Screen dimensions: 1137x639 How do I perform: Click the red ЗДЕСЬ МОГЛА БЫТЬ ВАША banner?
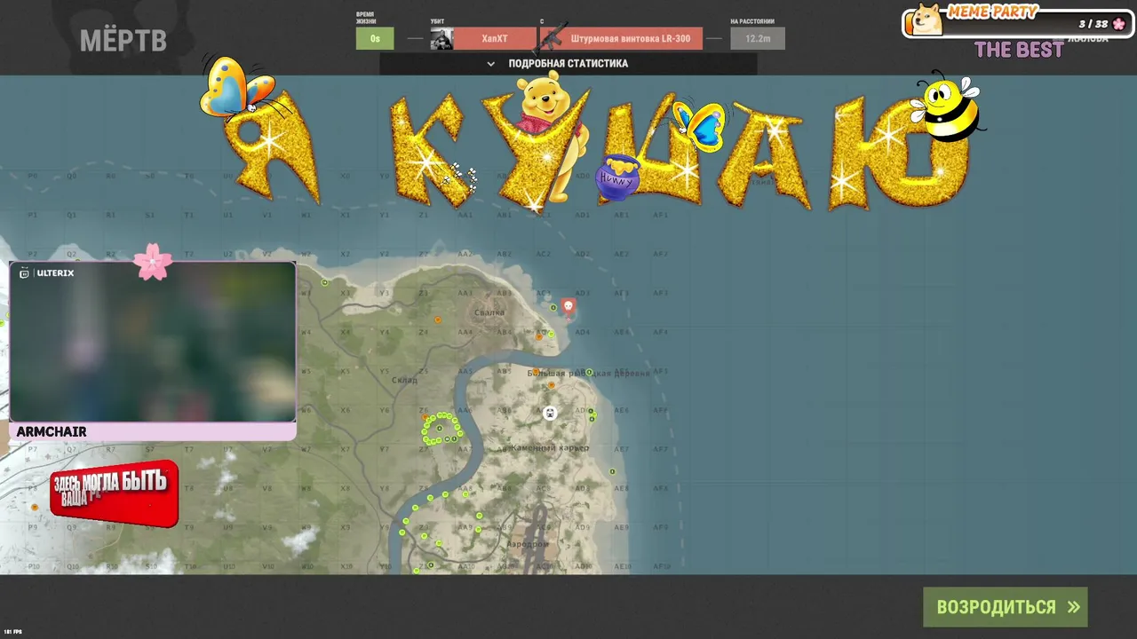click(x=114, y=493)
